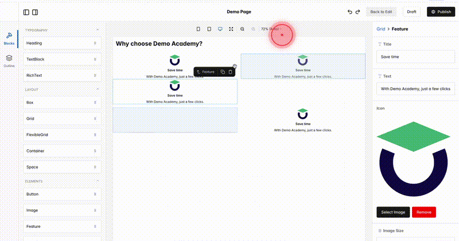Image resolution: width=459 pixels, height=241 pixels.
Task: Open the Outline panel
Action: 9,61
